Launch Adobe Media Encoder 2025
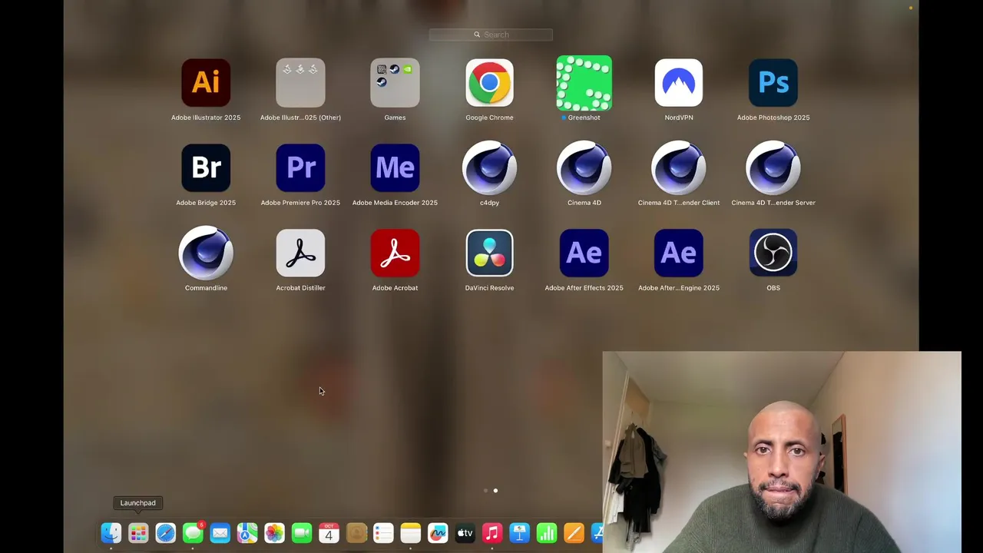Screen dimensions: 983x553 pos(395,167)
